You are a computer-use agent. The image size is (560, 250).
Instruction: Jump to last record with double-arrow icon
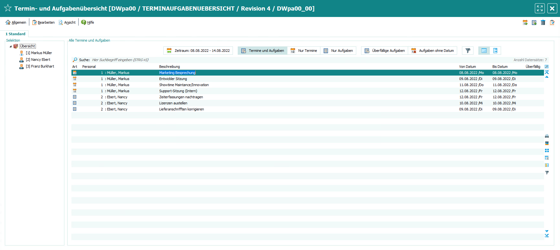pos(547,236)
